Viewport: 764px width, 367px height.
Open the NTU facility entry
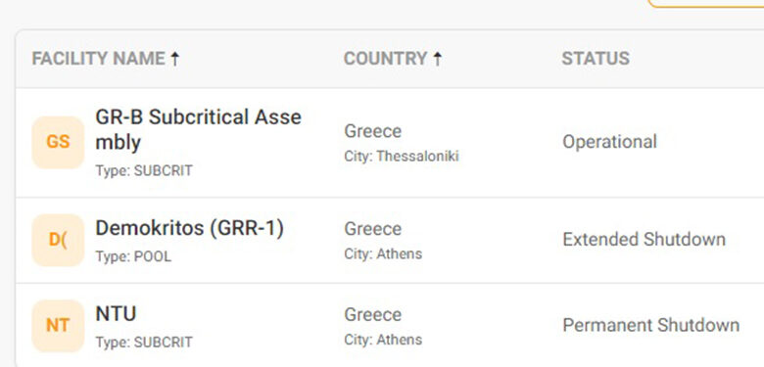116,314
